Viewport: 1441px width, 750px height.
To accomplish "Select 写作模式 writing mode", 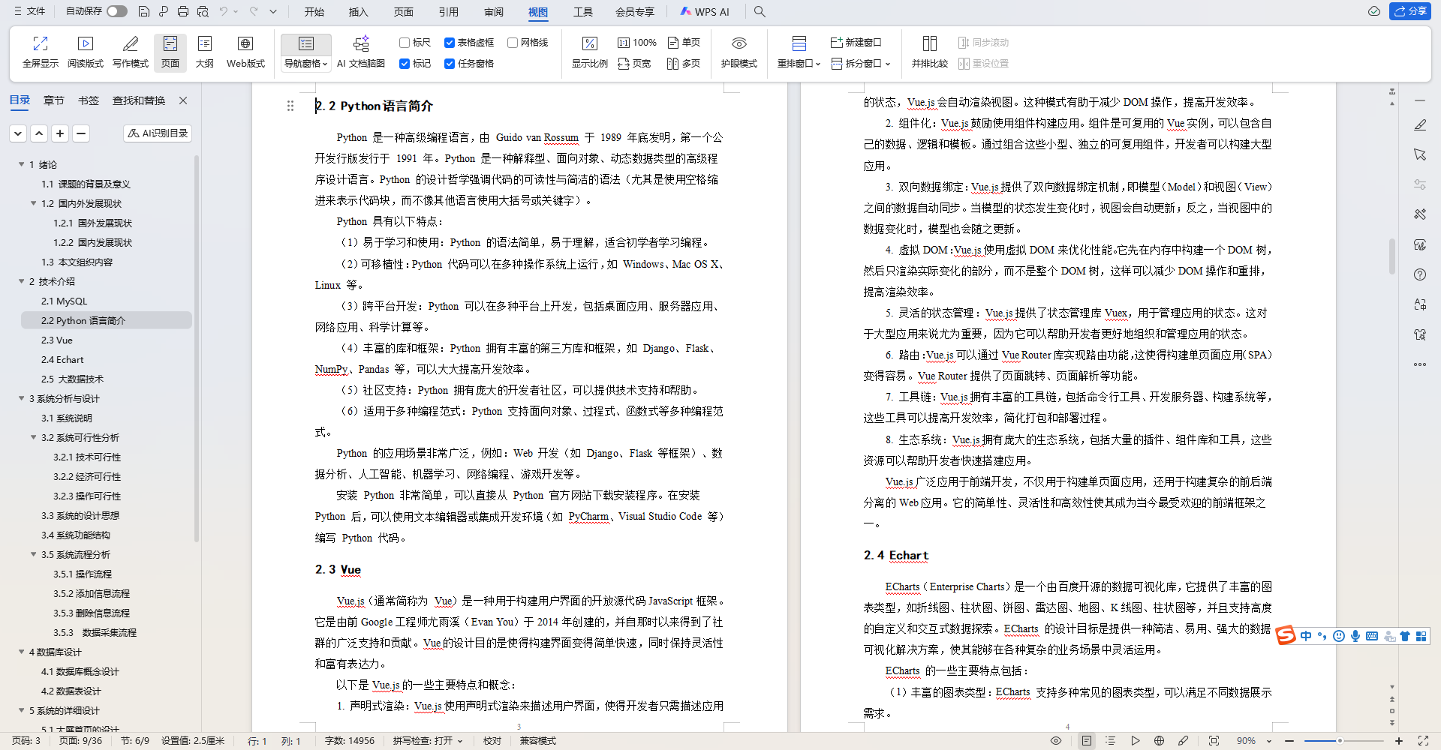I will (131, 52).
